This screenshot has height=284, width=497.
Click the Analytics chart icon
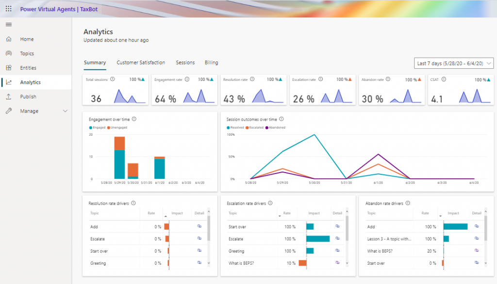click(x=9, y=82)
